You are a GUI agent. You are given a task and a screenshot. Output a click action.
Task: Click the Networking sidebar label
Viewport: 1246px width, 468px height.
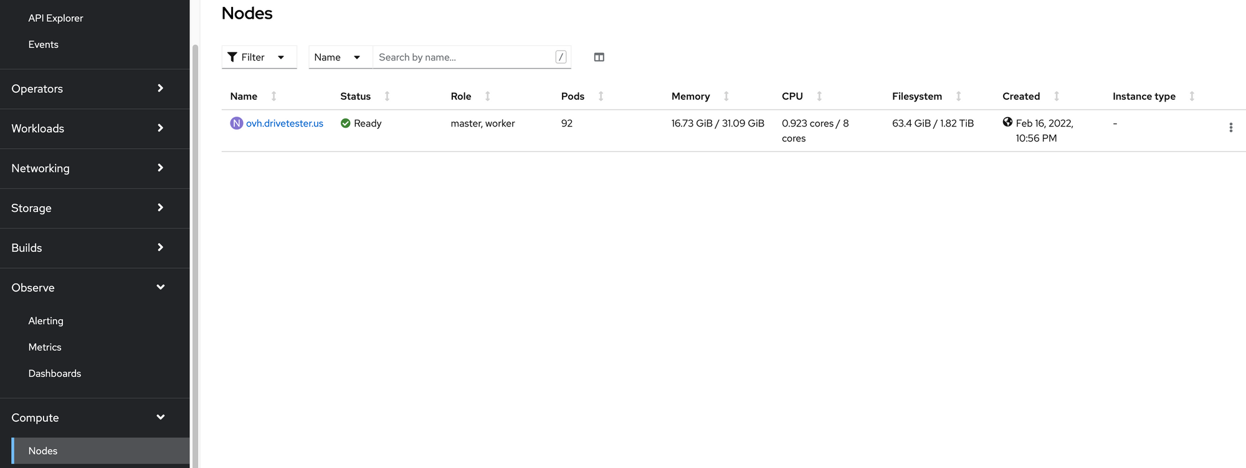point(40,168)
